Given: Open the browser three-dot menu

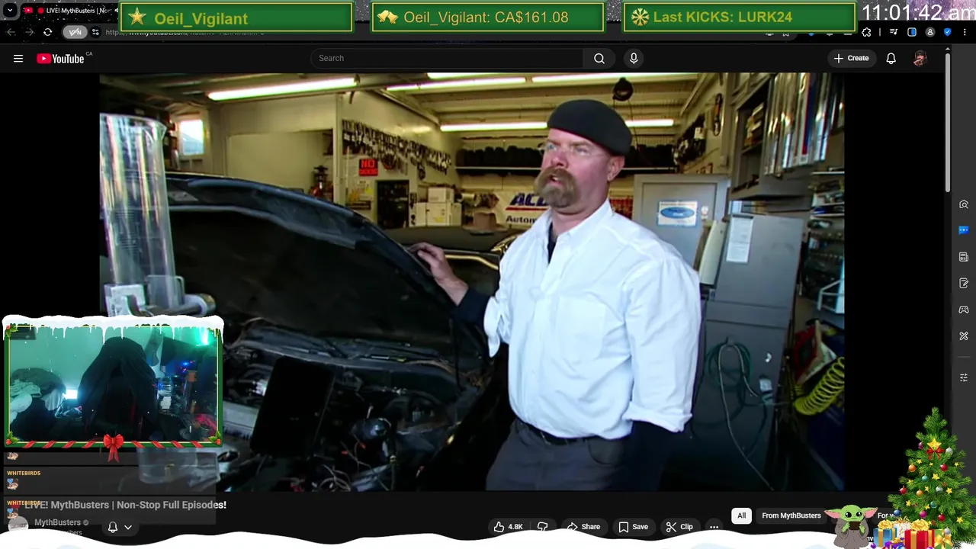Looking at the screenshot, I should (965, 32).
